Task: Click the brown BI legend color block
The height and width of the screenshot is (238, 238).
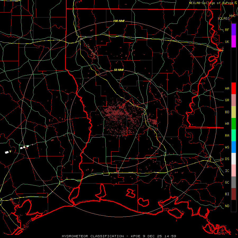Action: (234, 194)
